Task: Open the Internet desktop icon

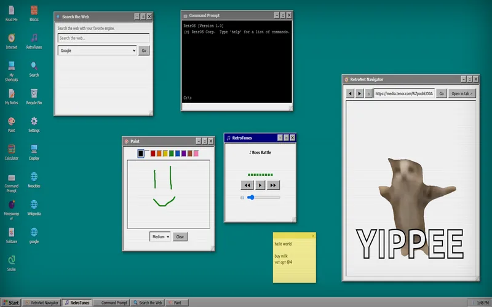Action: coord(11,41)
